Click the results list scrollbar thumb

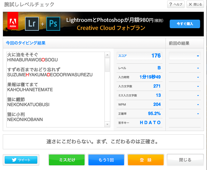108,64
